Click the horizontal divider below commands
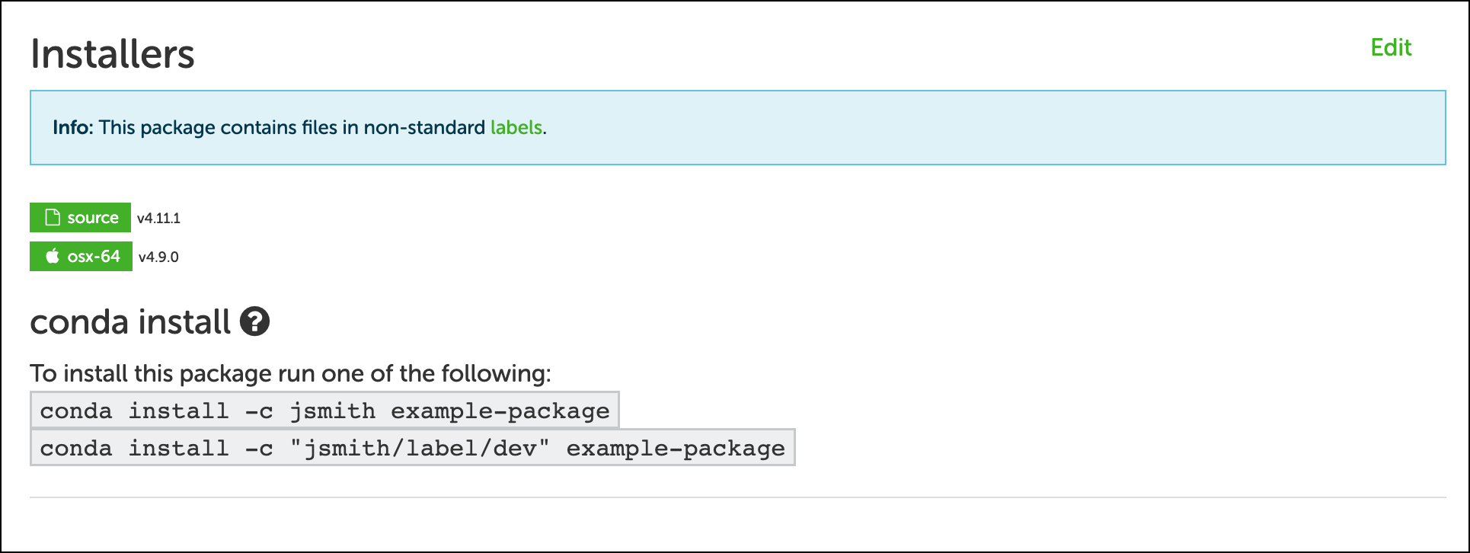Screen dimensions: 1470x553 click(737, 497)
